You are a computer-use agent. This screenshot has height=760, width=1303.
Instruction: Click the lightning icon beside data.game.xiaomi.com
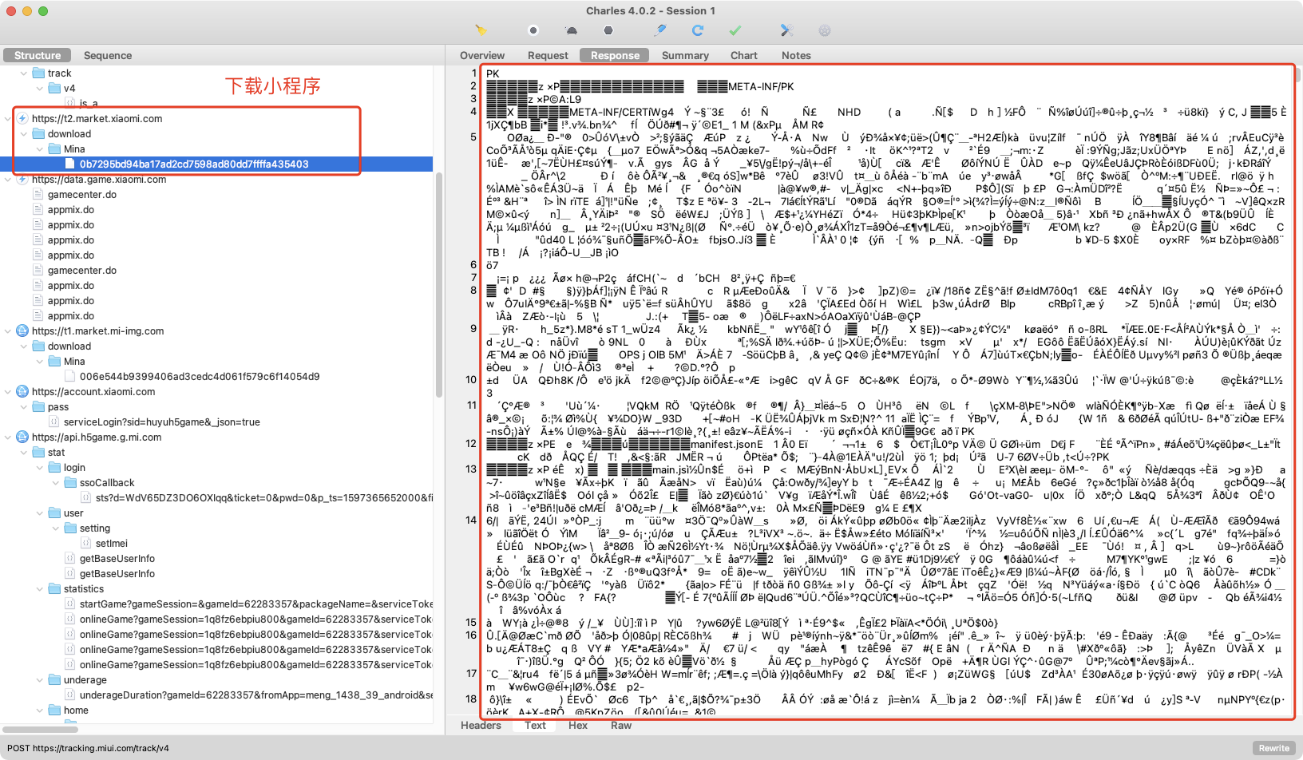(23, 180)
